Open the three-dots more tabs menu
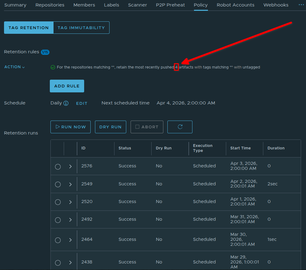The width and height of the screenshot is (306, 270). pyautogui.click(x=301, y=5)
